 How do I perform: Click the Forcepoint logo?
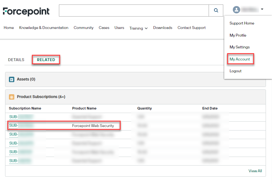pos(26,11)
